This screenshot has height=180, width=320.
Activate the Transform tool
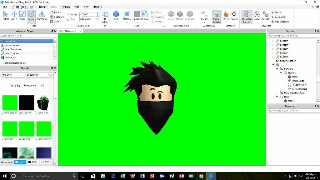(42, 16)
